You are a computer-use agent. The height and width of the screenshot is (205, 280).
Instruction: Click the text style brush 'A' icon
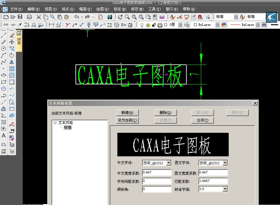(172, 17)
